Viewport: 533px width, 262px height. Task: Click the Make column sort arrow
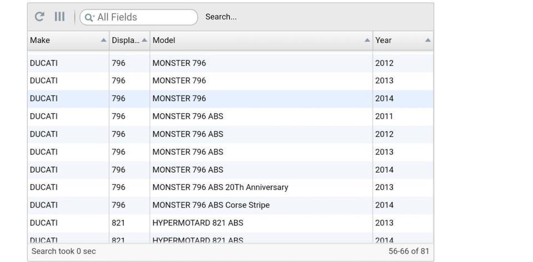pos(103,41)
